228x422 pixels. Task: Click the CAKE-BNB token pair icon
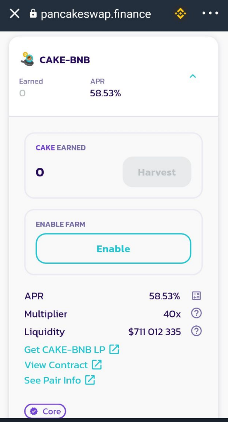point(27,59)
